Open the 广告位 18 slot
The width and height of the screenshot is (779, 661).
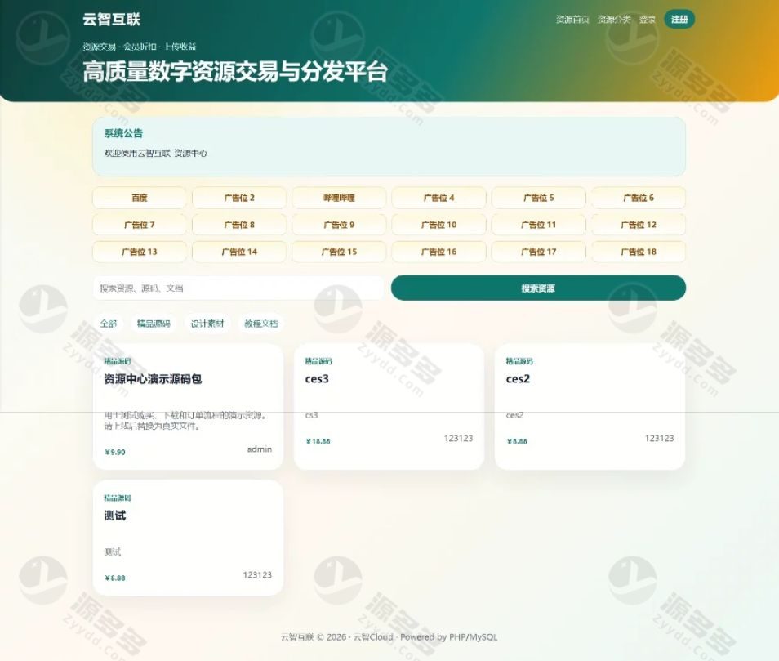pos(639,252)
